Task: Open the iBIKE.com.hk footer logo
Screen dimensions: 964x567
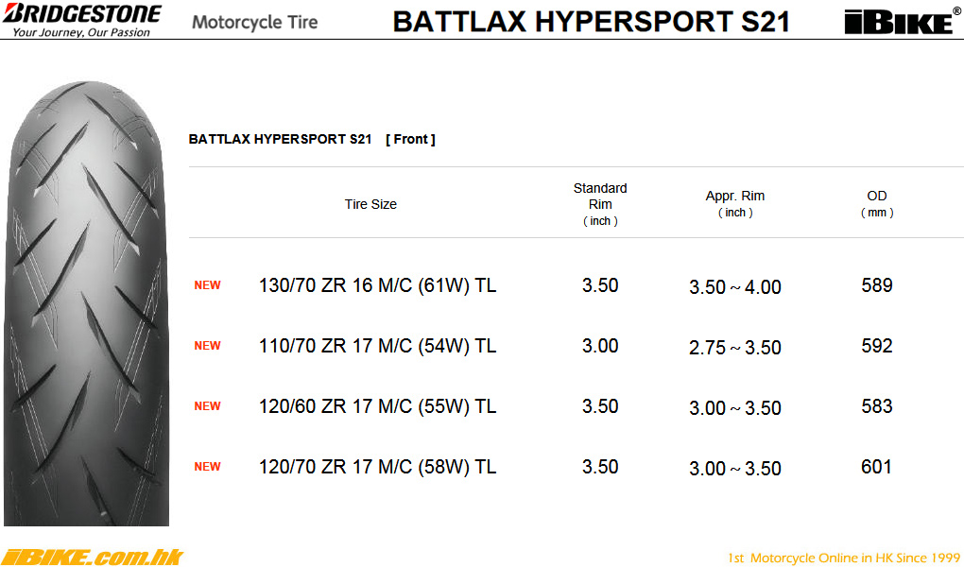Action: point(92,557)
